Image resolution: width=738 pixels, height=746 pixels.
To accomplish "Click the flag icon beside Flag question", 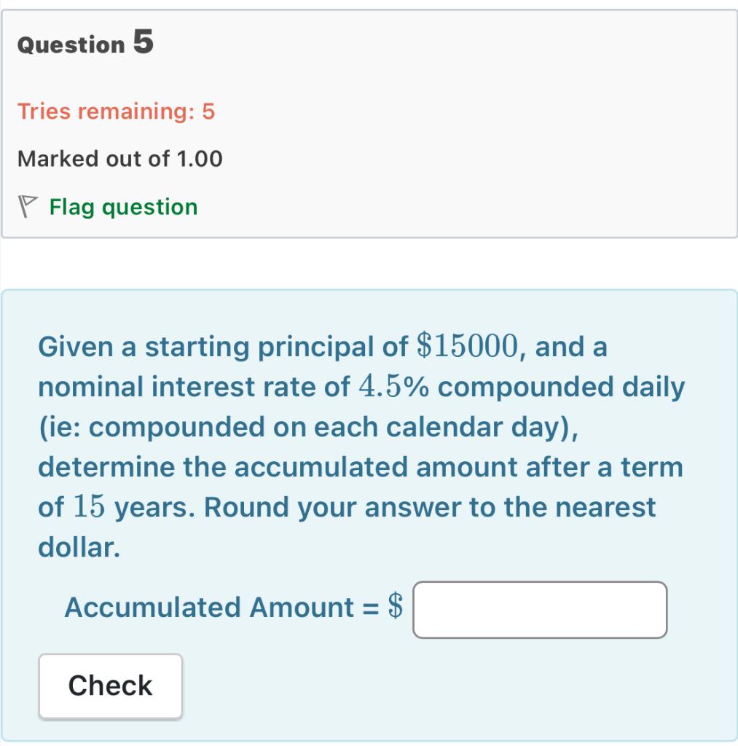I will tap(28, 206).
